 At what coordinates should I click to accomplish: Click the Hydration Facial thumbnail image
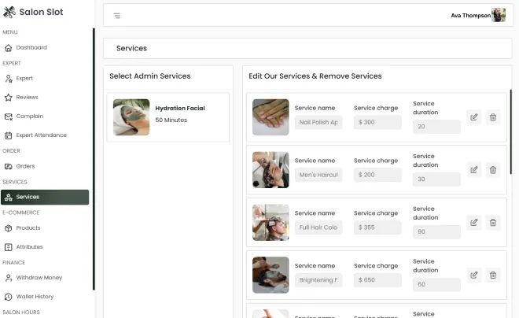131,117
